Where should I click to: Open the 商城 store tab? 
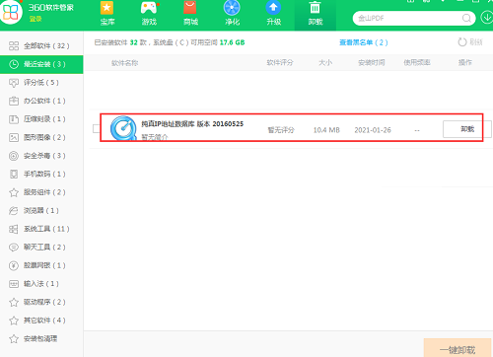[190, 14]
